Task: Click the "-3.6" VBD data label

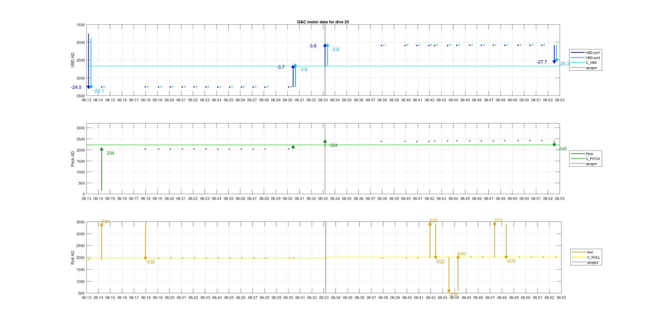Action: [x=335, y=49]
